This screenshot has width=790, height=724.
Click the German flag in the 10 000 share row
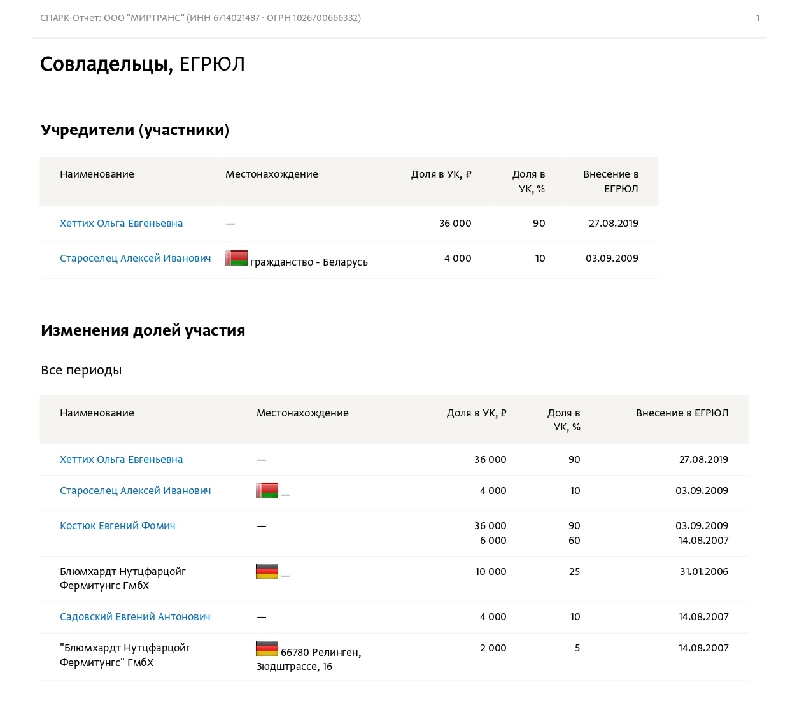[x=267, y=571]
